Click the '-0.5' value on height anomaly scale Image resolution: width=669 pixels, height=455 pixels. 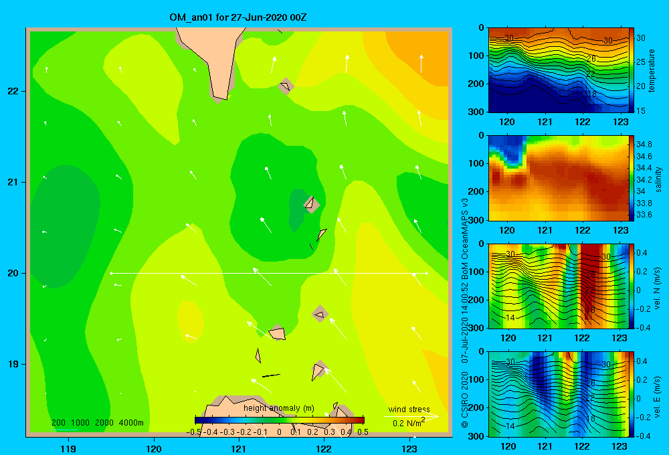194,432
